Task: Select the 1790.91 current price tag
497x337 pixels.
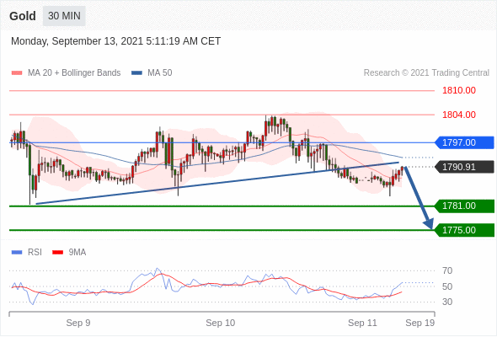Action: tap(464, 167)
